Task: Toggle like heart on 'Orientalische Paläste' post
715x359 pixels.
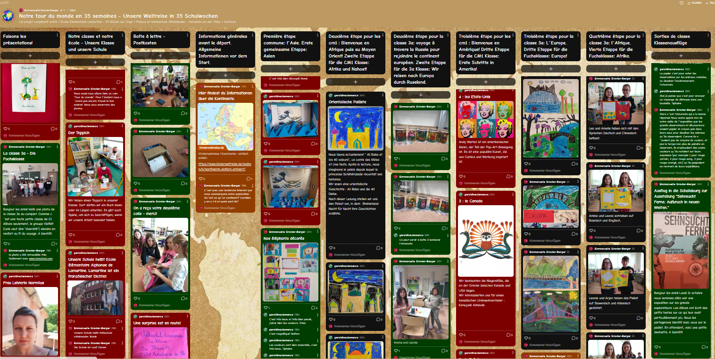Action: point(330,248)
